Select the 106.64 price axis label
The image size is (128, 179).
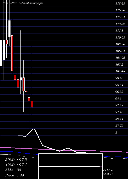coord(120,51)
